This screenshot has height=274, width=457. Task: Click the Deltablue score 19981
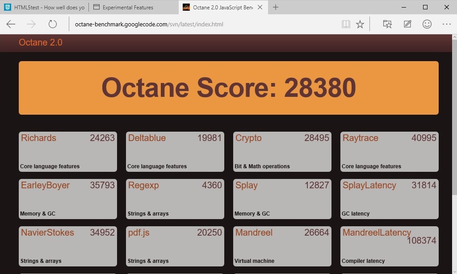pos(210,138)
